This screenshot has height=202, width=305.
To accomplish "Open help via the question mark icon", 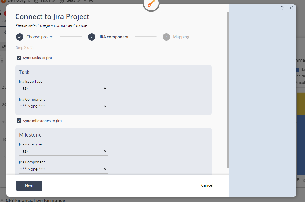I will (x=282, y=8).
